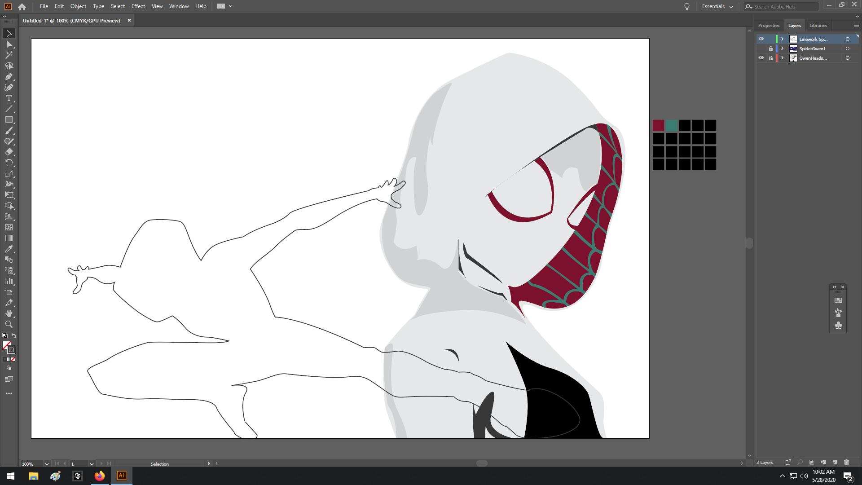Select the Rotate tool

tap(9, 163)
